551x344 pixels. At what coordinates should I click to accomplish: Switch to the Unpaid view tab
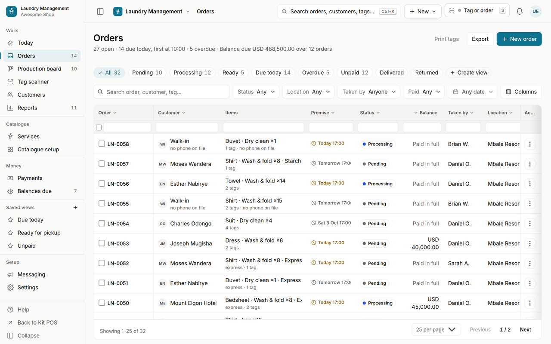click(x=355, y=73)
